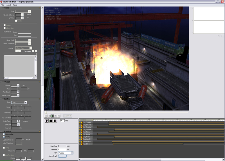Close the Emitter panel using X icon
225x161 pixels.
point(40,99)
